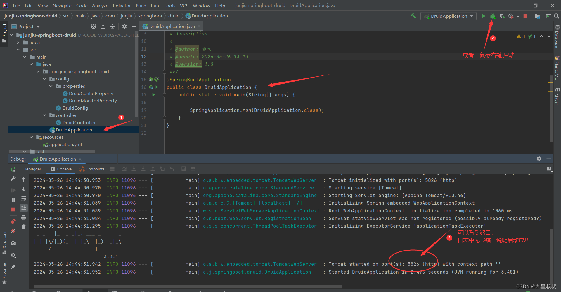Open Project panel settings gear
This screenshot has width=561, height=292.
124,26
